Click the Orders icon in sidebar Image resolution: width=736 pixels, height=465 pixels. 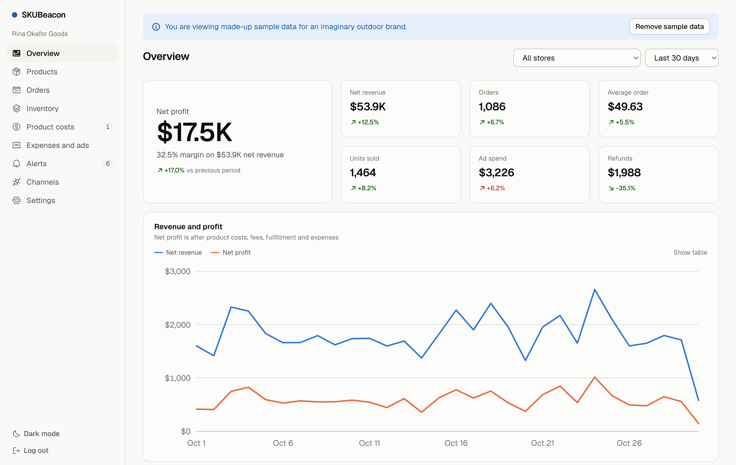coord(17,90)
